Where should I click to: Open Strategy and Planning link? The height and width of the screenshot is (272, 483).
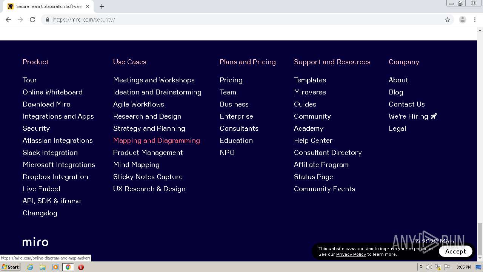coord(149,128)
